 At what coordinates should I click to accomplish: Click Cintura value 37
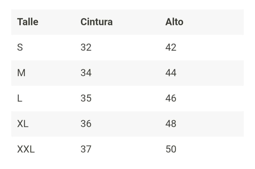[86, 149]
